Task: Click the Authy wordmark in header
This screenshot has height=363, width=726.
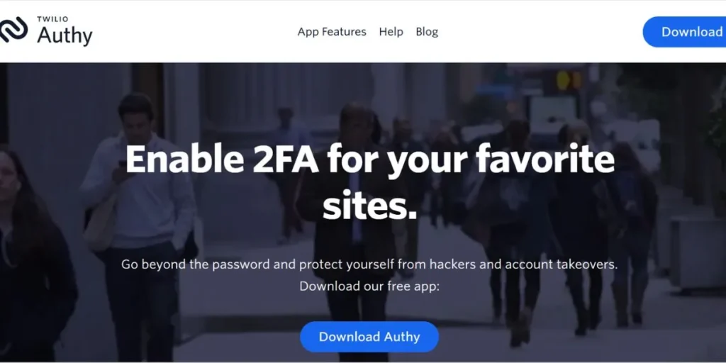Action: pos(65,35)
